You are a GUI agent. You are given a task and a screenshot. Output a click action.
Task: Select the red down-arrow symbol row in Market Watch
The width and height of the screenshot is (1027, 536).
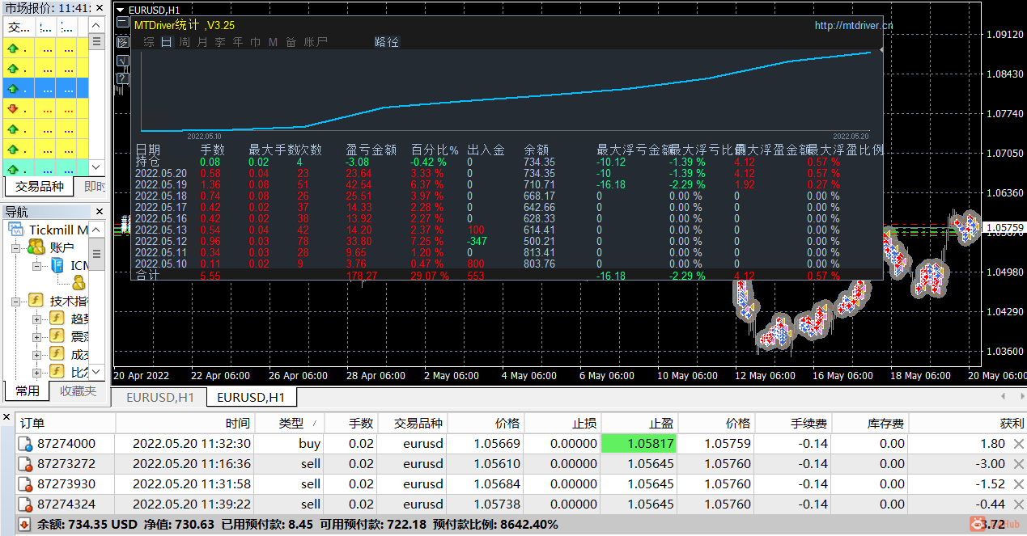click(46, 108)
